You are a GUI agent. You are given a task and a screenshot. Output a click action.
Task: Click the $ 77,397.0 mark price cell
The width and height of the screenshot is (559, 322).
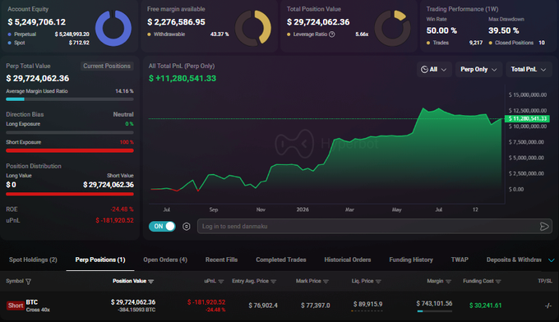coord(316,306)
